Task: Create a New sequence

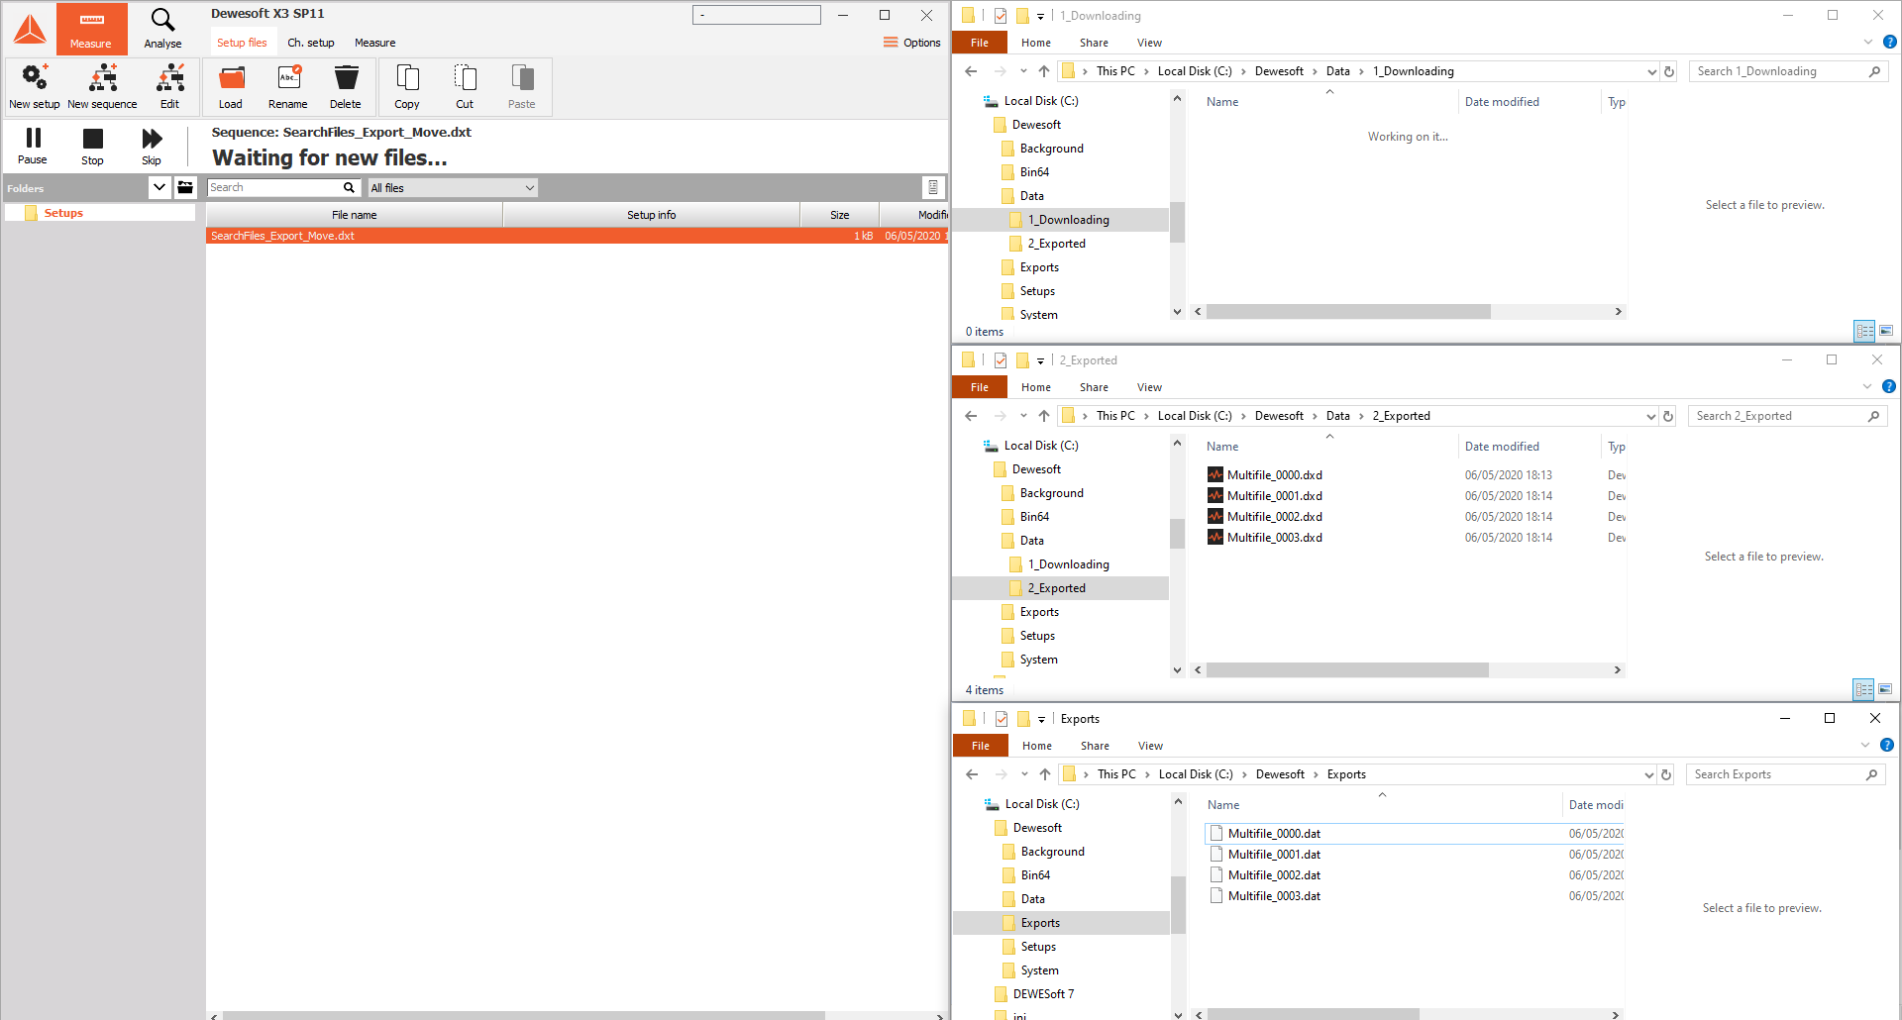Action: (102, 85)
